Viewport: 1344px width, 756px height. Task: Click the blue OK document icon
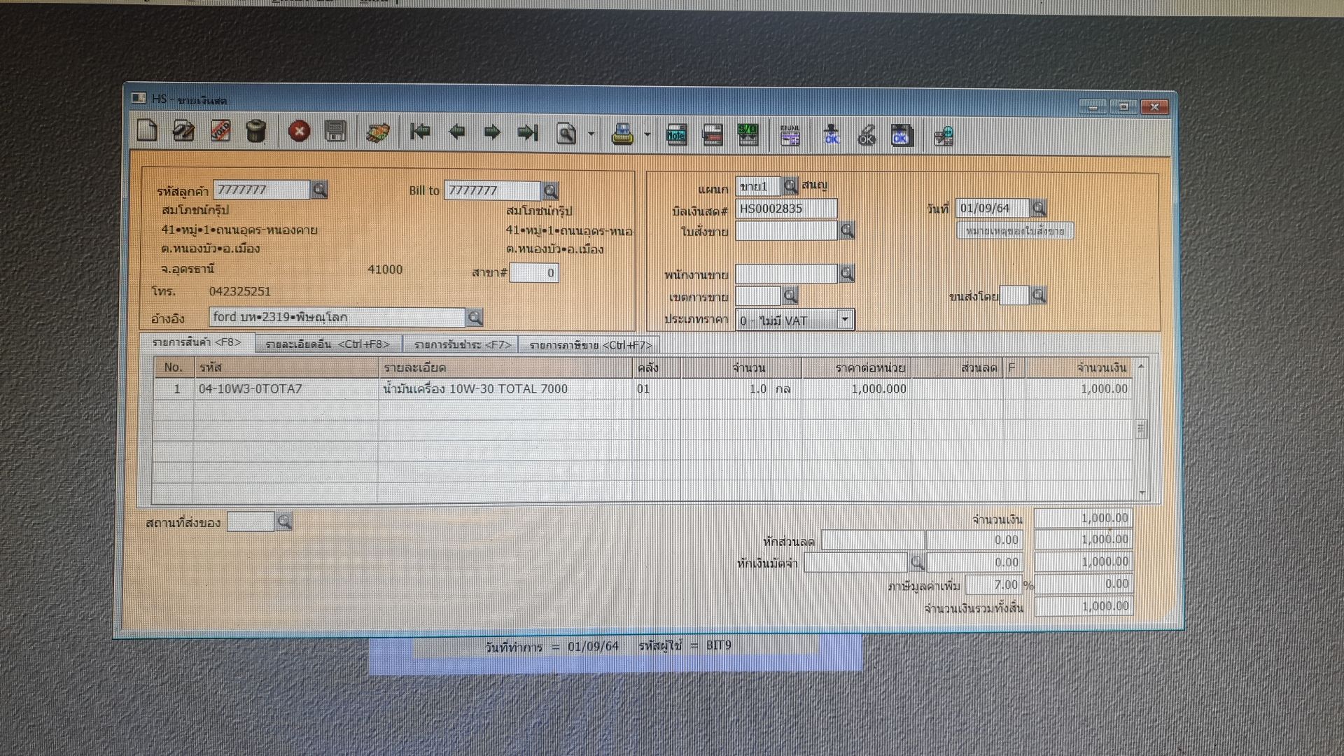(901, 135)
